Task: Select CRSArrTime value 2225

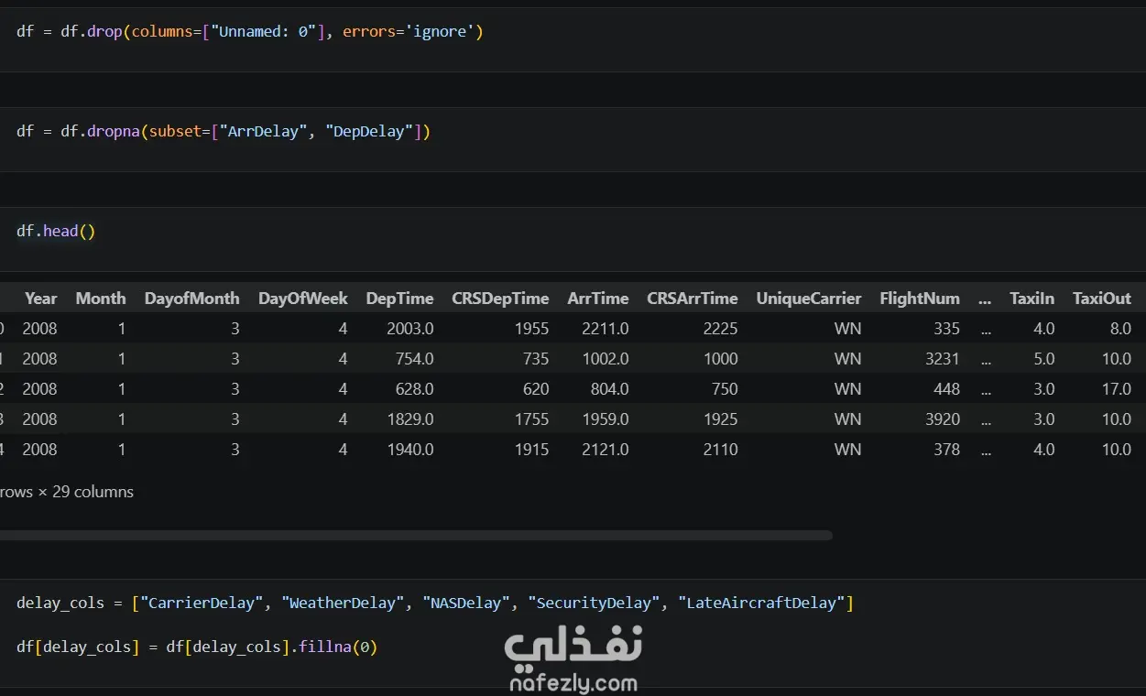Action: point(721,329)
